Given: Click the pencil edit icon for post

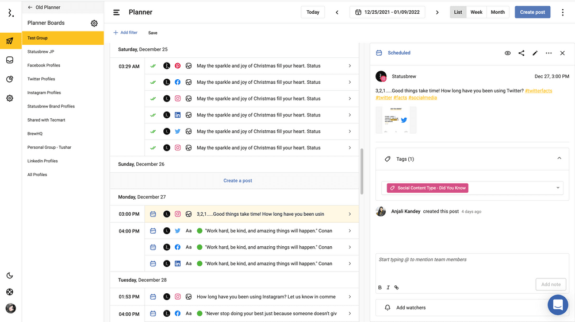Looking at the screenshot, I should click(x=535, y=53).
